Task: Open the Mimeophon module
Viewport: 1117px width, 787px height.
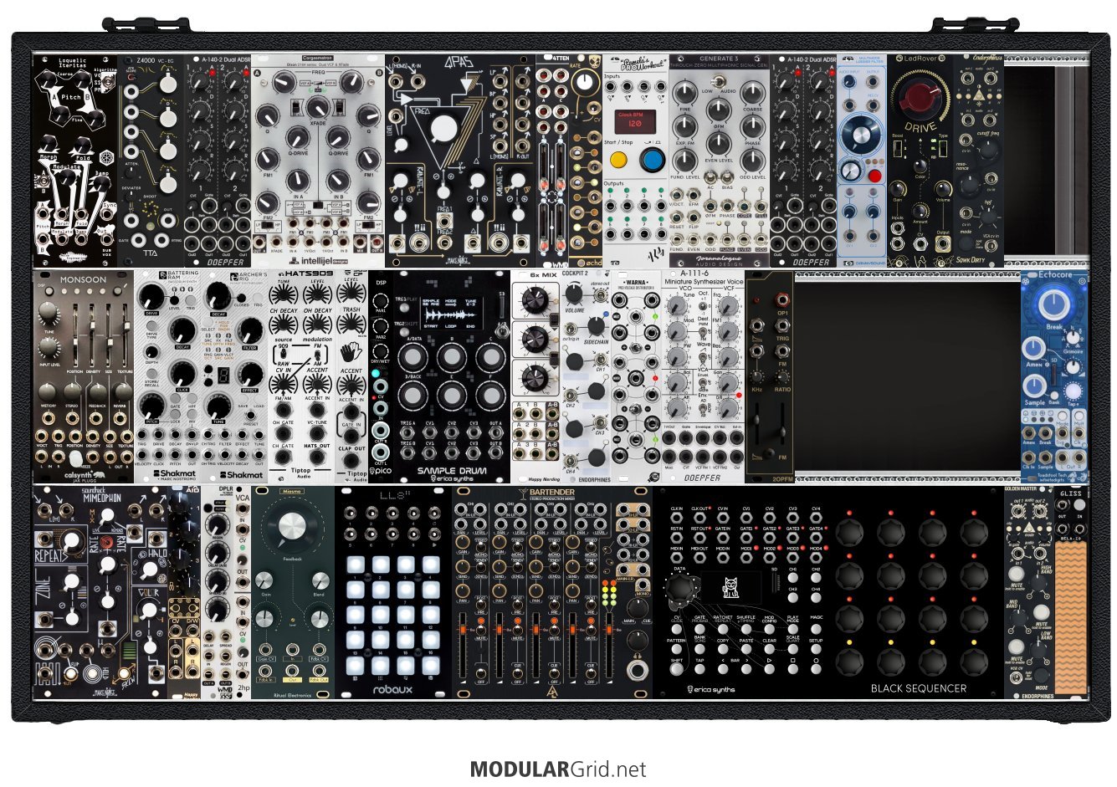Action: (x=100, y=592)
